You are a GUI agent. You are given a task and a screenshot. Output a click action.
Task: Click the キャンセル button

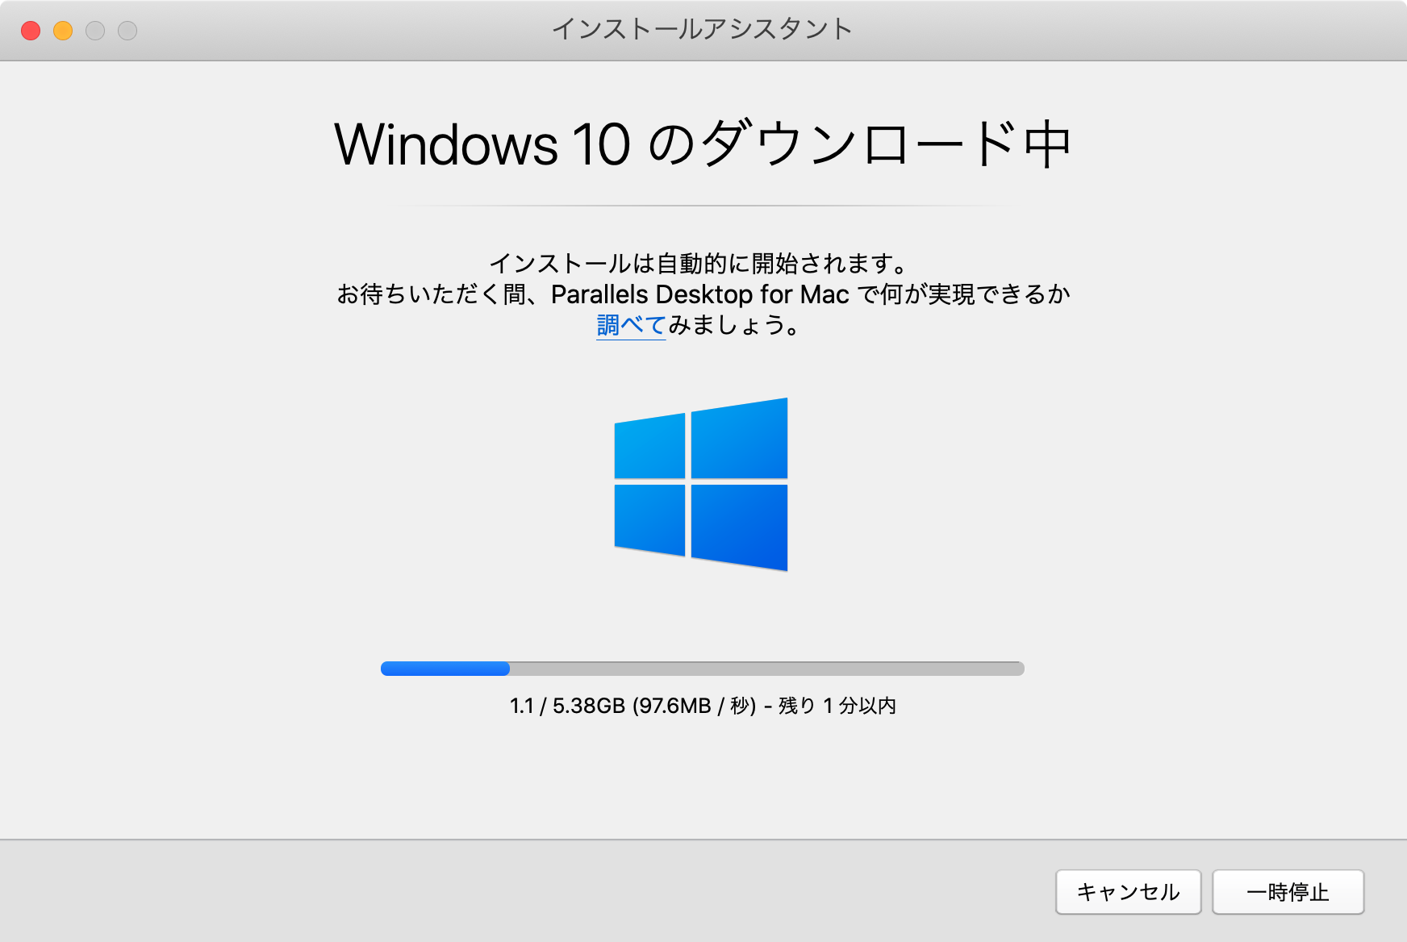click(x=1128, y=892)
